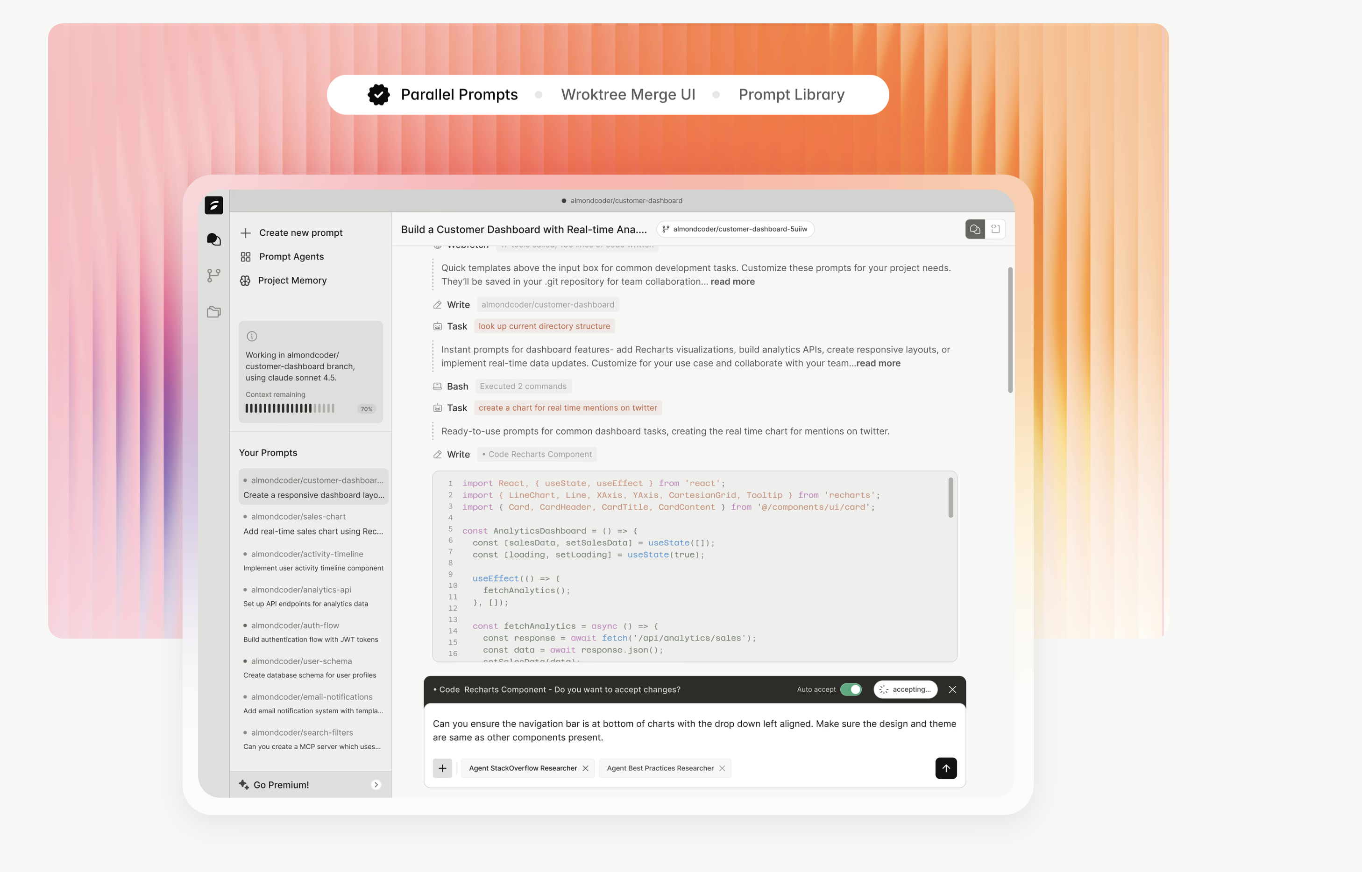Switch to code view using the top-right icon
Image resolution: width=1362 pixels, height=872 pixels.
(996, 229)
